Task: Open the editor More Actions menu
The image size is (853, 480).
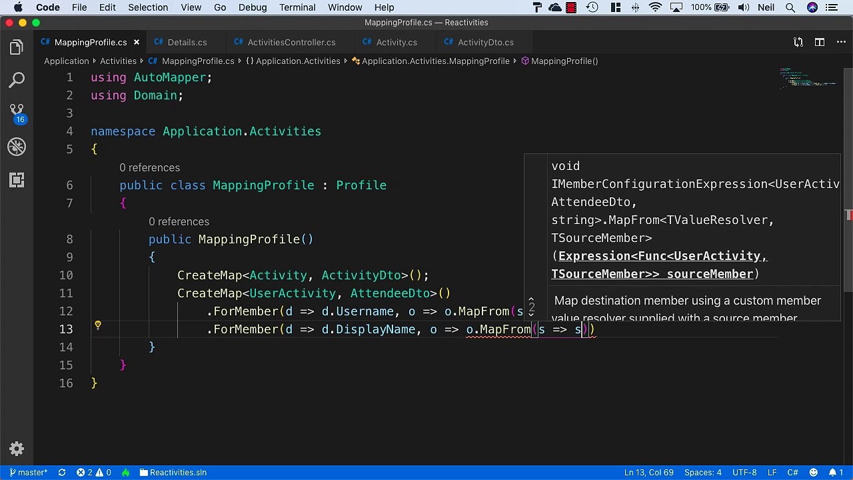Action: [x=840, y=42]
